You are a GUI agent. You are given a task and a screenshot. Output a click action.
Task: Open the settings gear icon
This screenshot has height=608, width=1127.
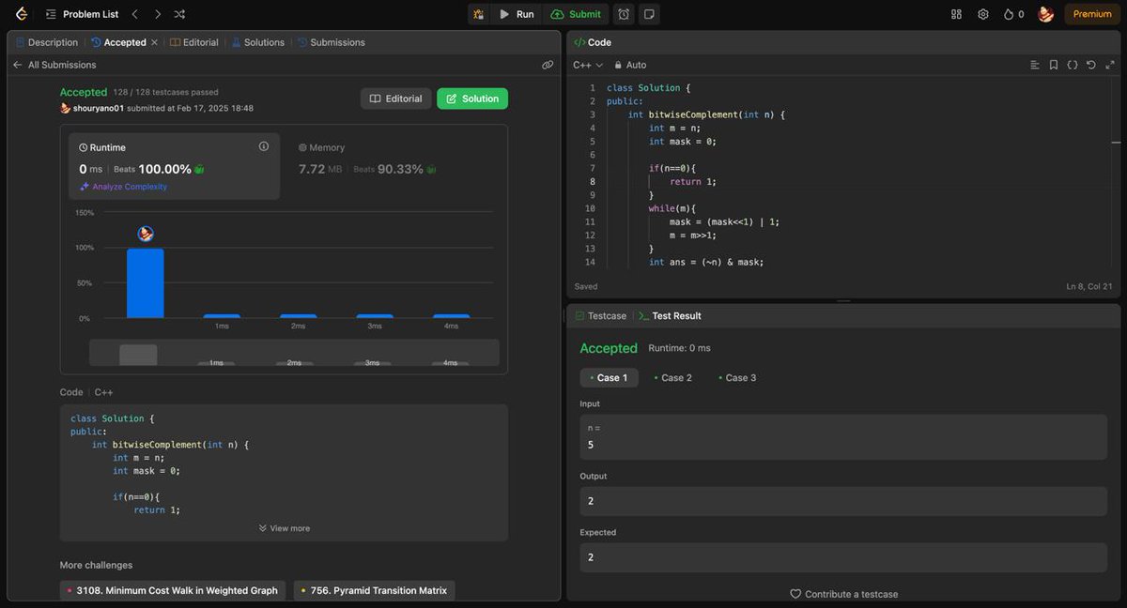coord(983,14)
